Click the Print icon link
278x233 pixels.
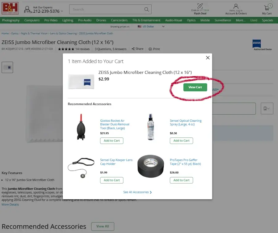pyautogui.click(x=154, y=49)
